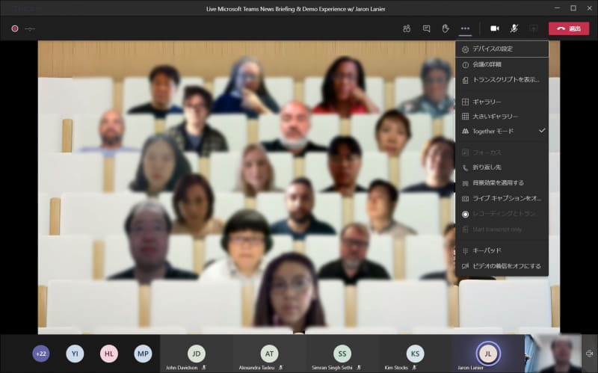Viewport: 598px width, 373px height.
Task: Minimize the Teams meeting window
Action: click(x=557, y=8)
